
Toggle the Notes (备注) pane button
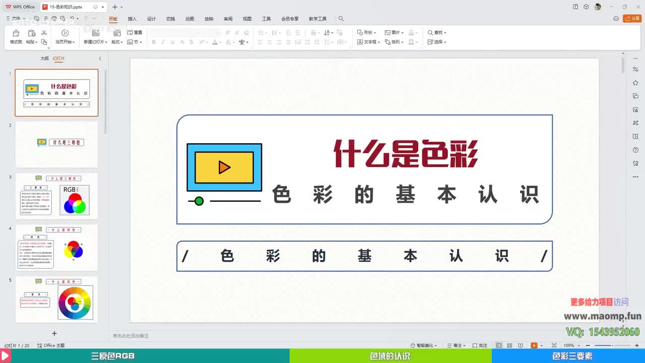tap(456, 345)
